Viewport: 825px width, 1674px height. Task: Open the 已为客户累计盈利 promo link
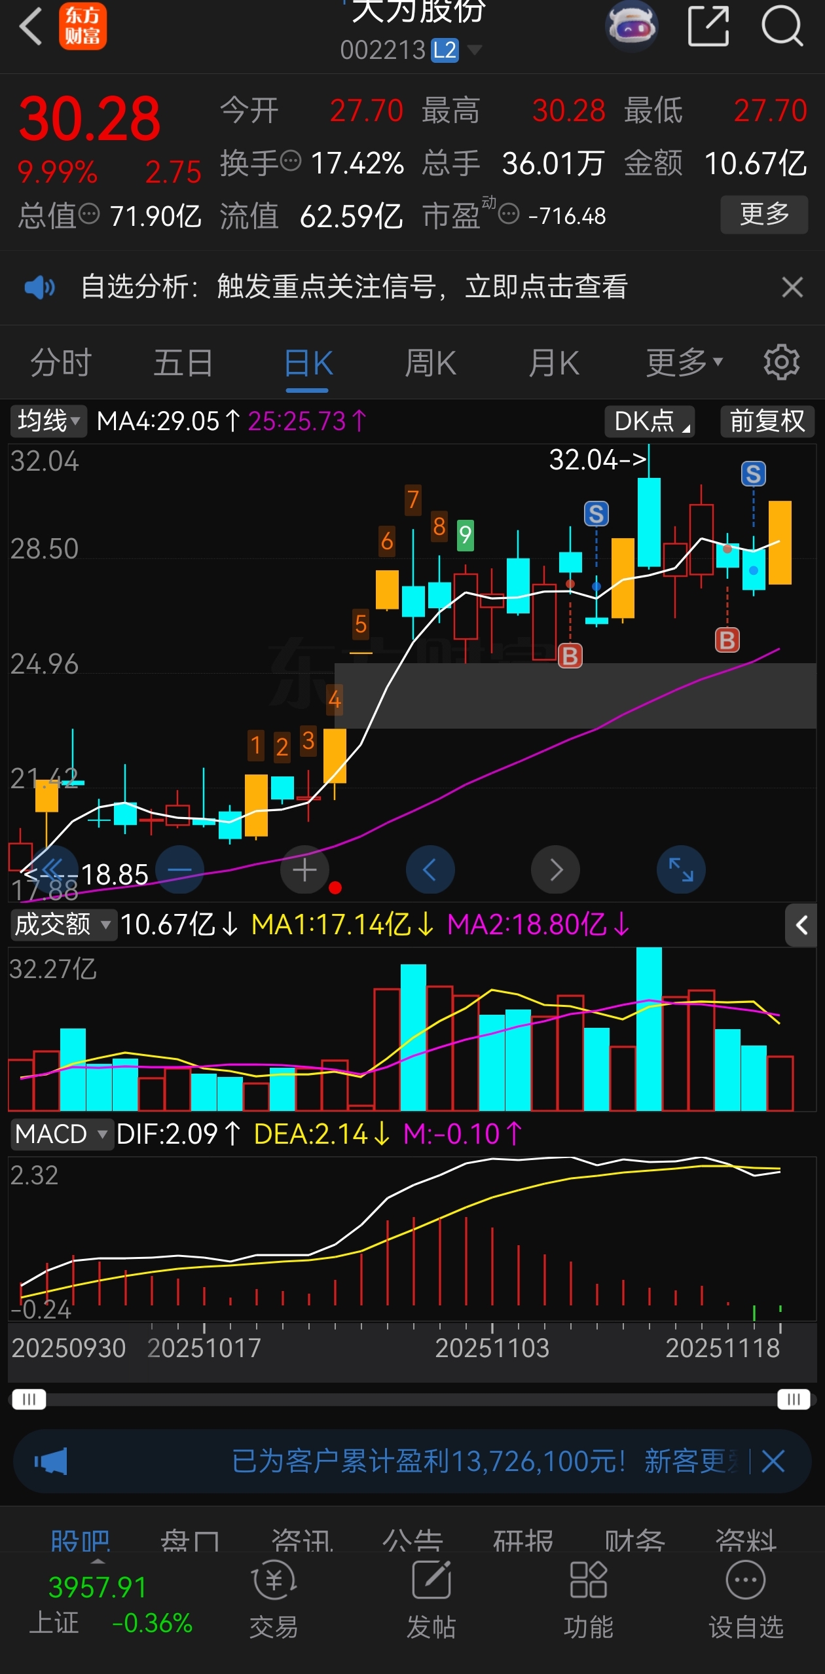485,1461
